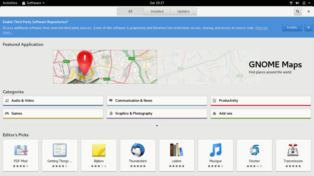Browse the Graphics & Photography category
Screen dimensions: 314x176
(x=157, y=113)
